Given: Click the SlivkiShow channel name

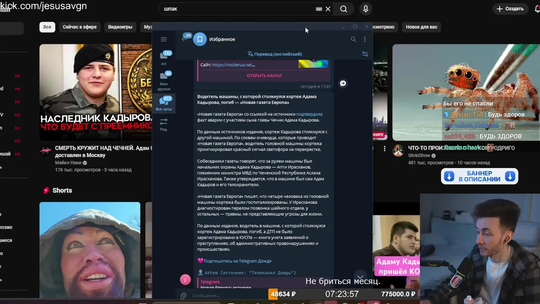Looking at the screenshot, I should pos(419,155).
